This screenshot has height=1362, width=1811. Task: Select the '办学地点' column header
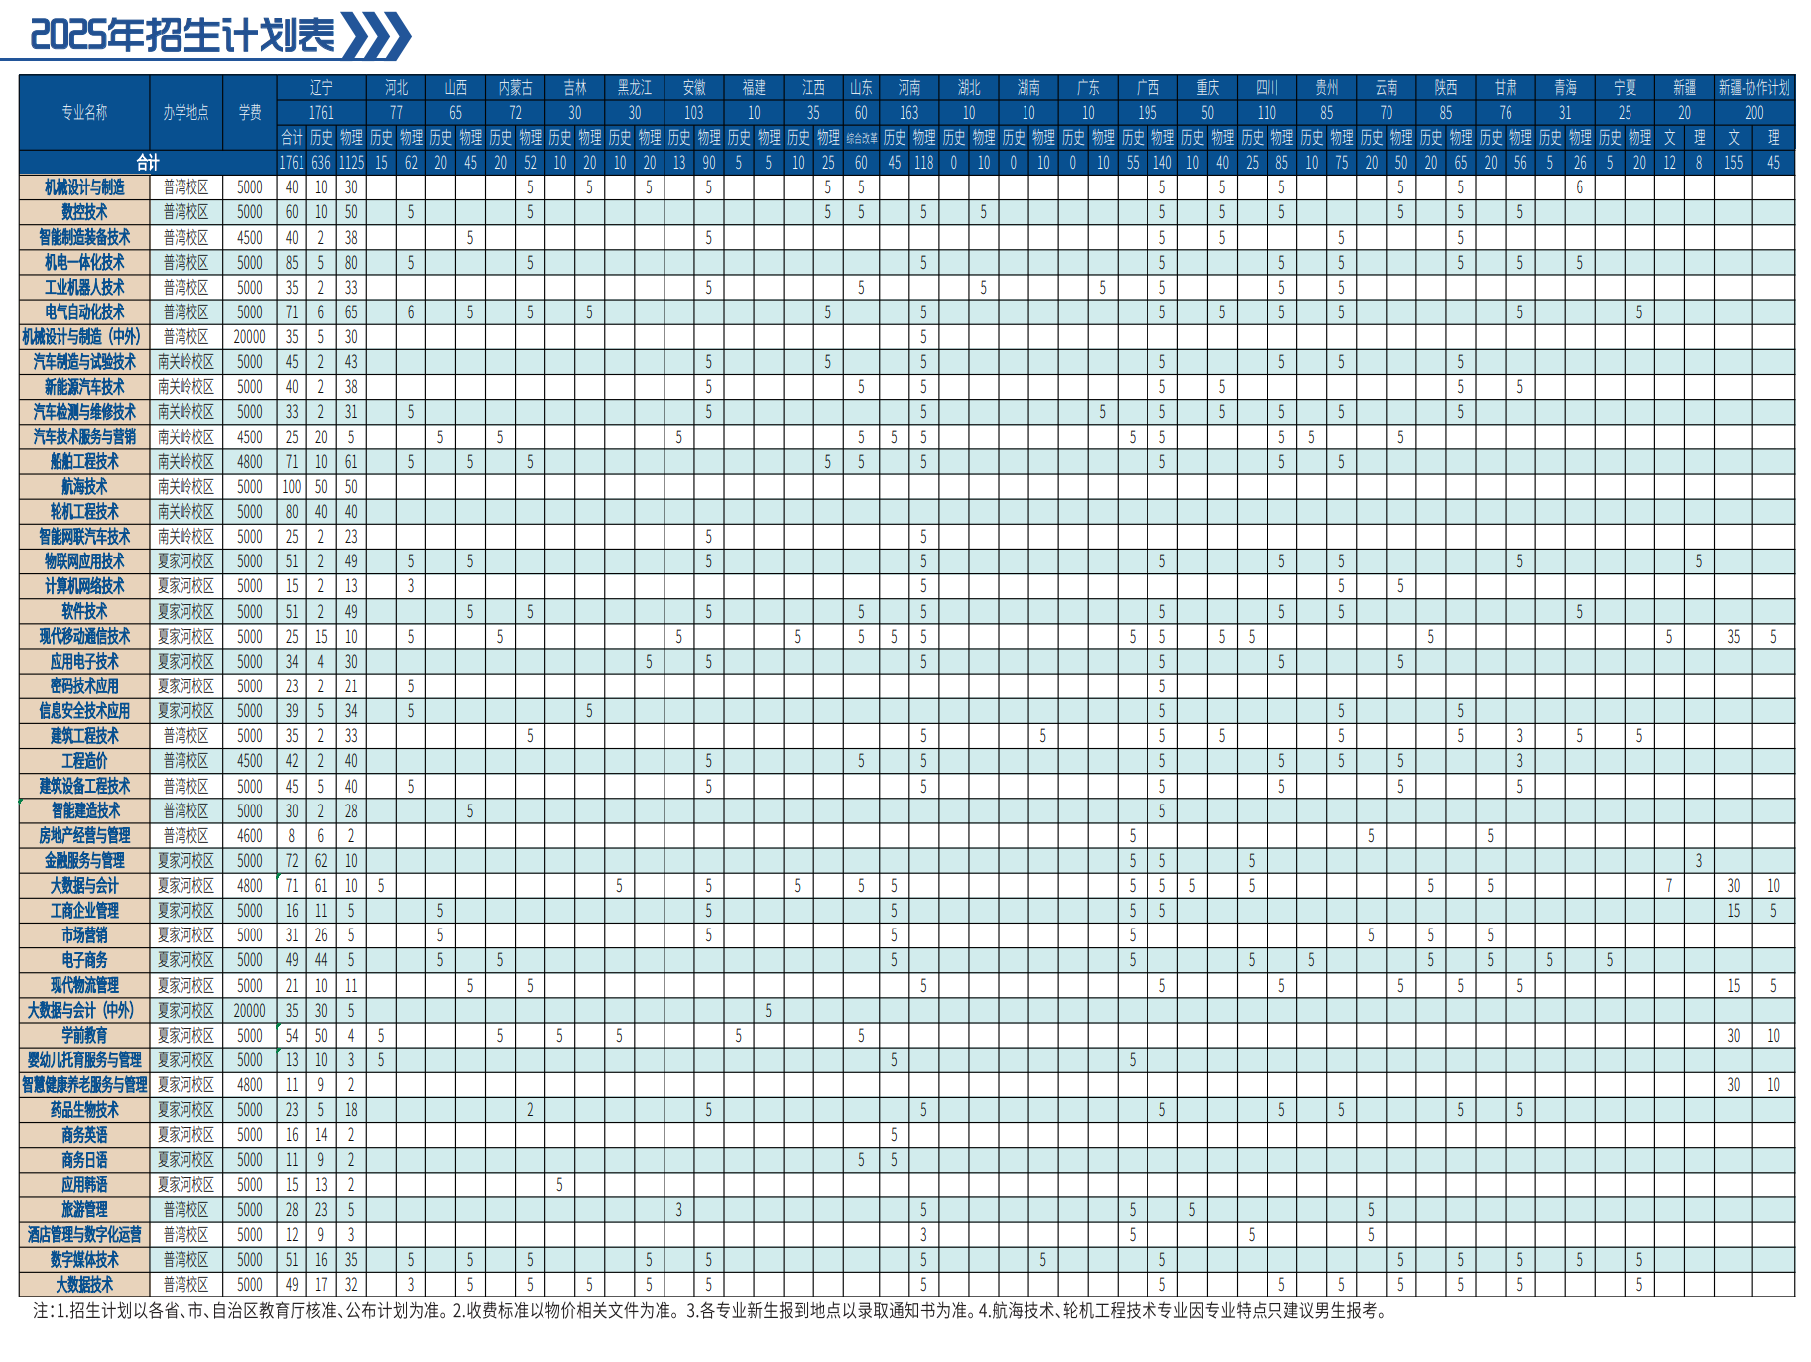(x=185, y=113)
